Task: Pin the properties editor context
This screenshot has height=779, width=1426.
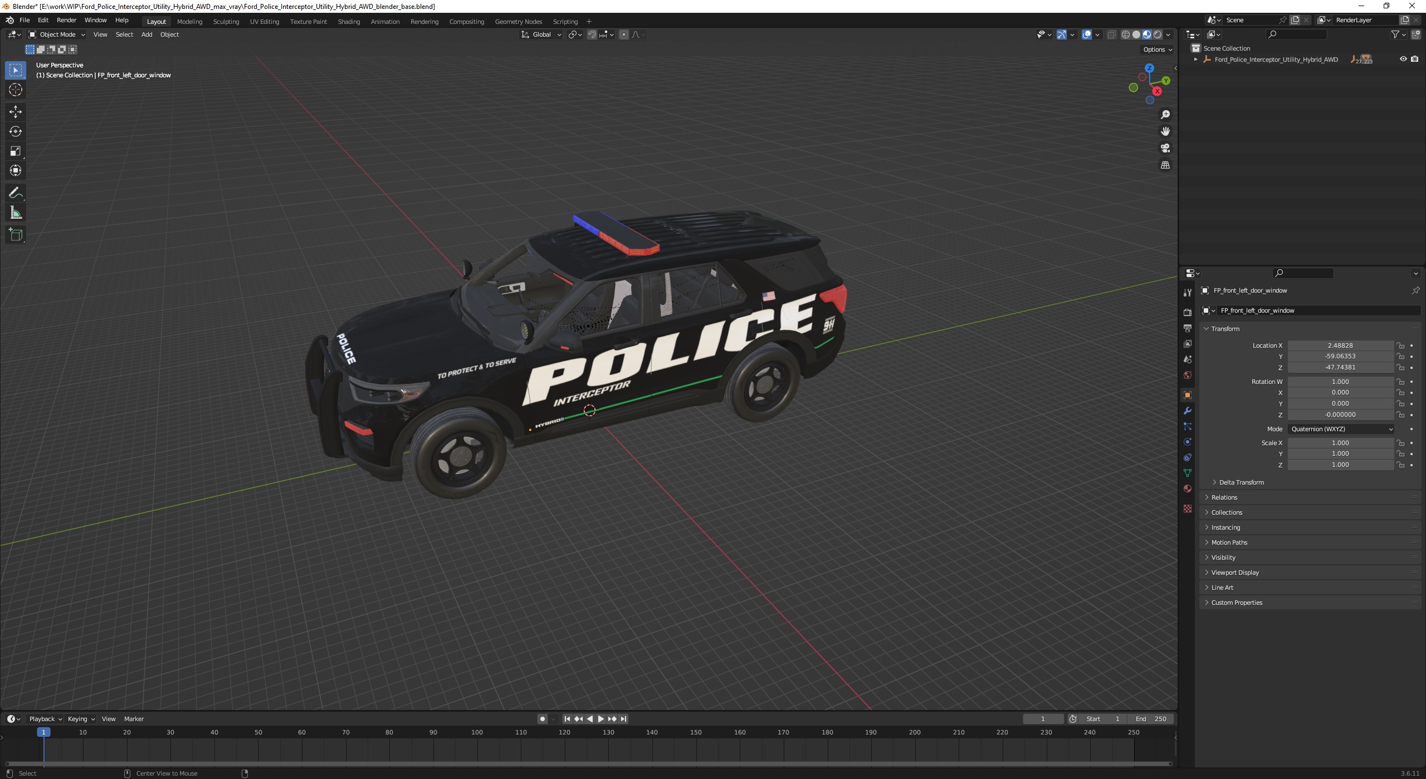Action: pyautogui.click(x=1415, y=290)
